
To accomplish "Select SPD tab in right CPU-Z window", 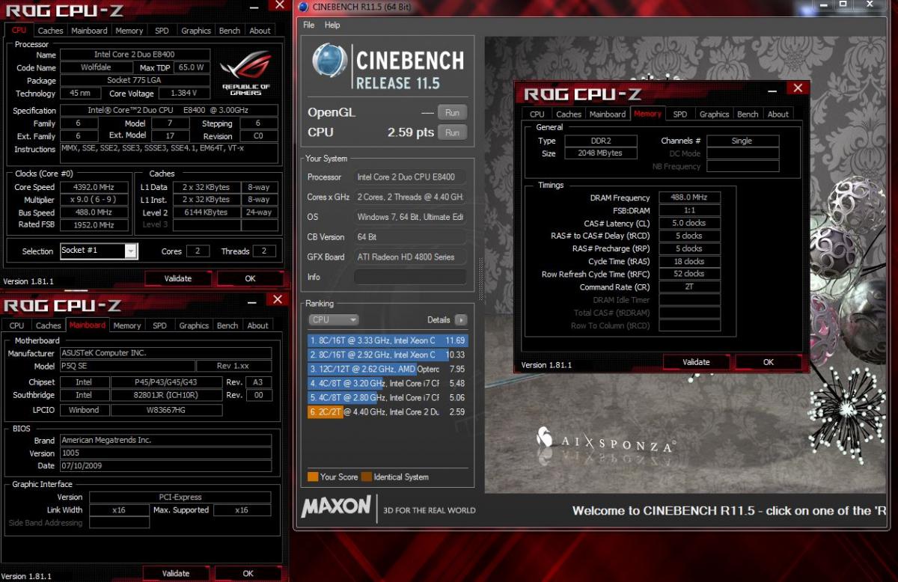I will click(679, 114).
